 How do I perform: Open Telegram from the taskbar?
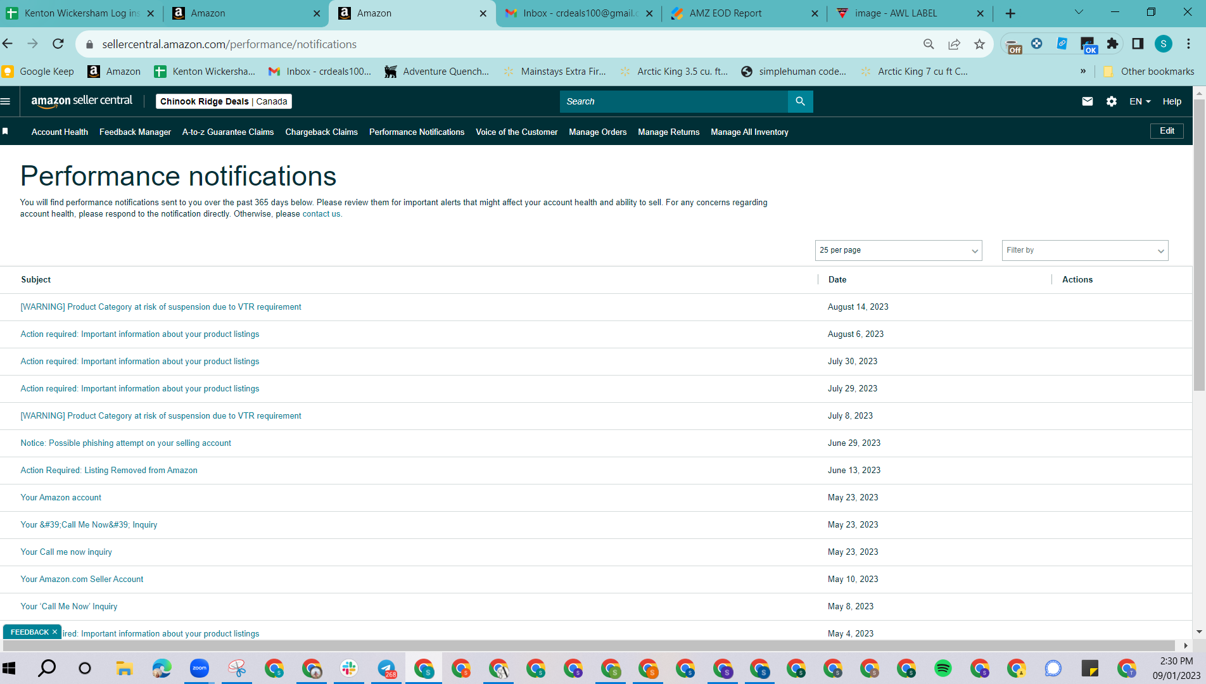tap(386, 668)
